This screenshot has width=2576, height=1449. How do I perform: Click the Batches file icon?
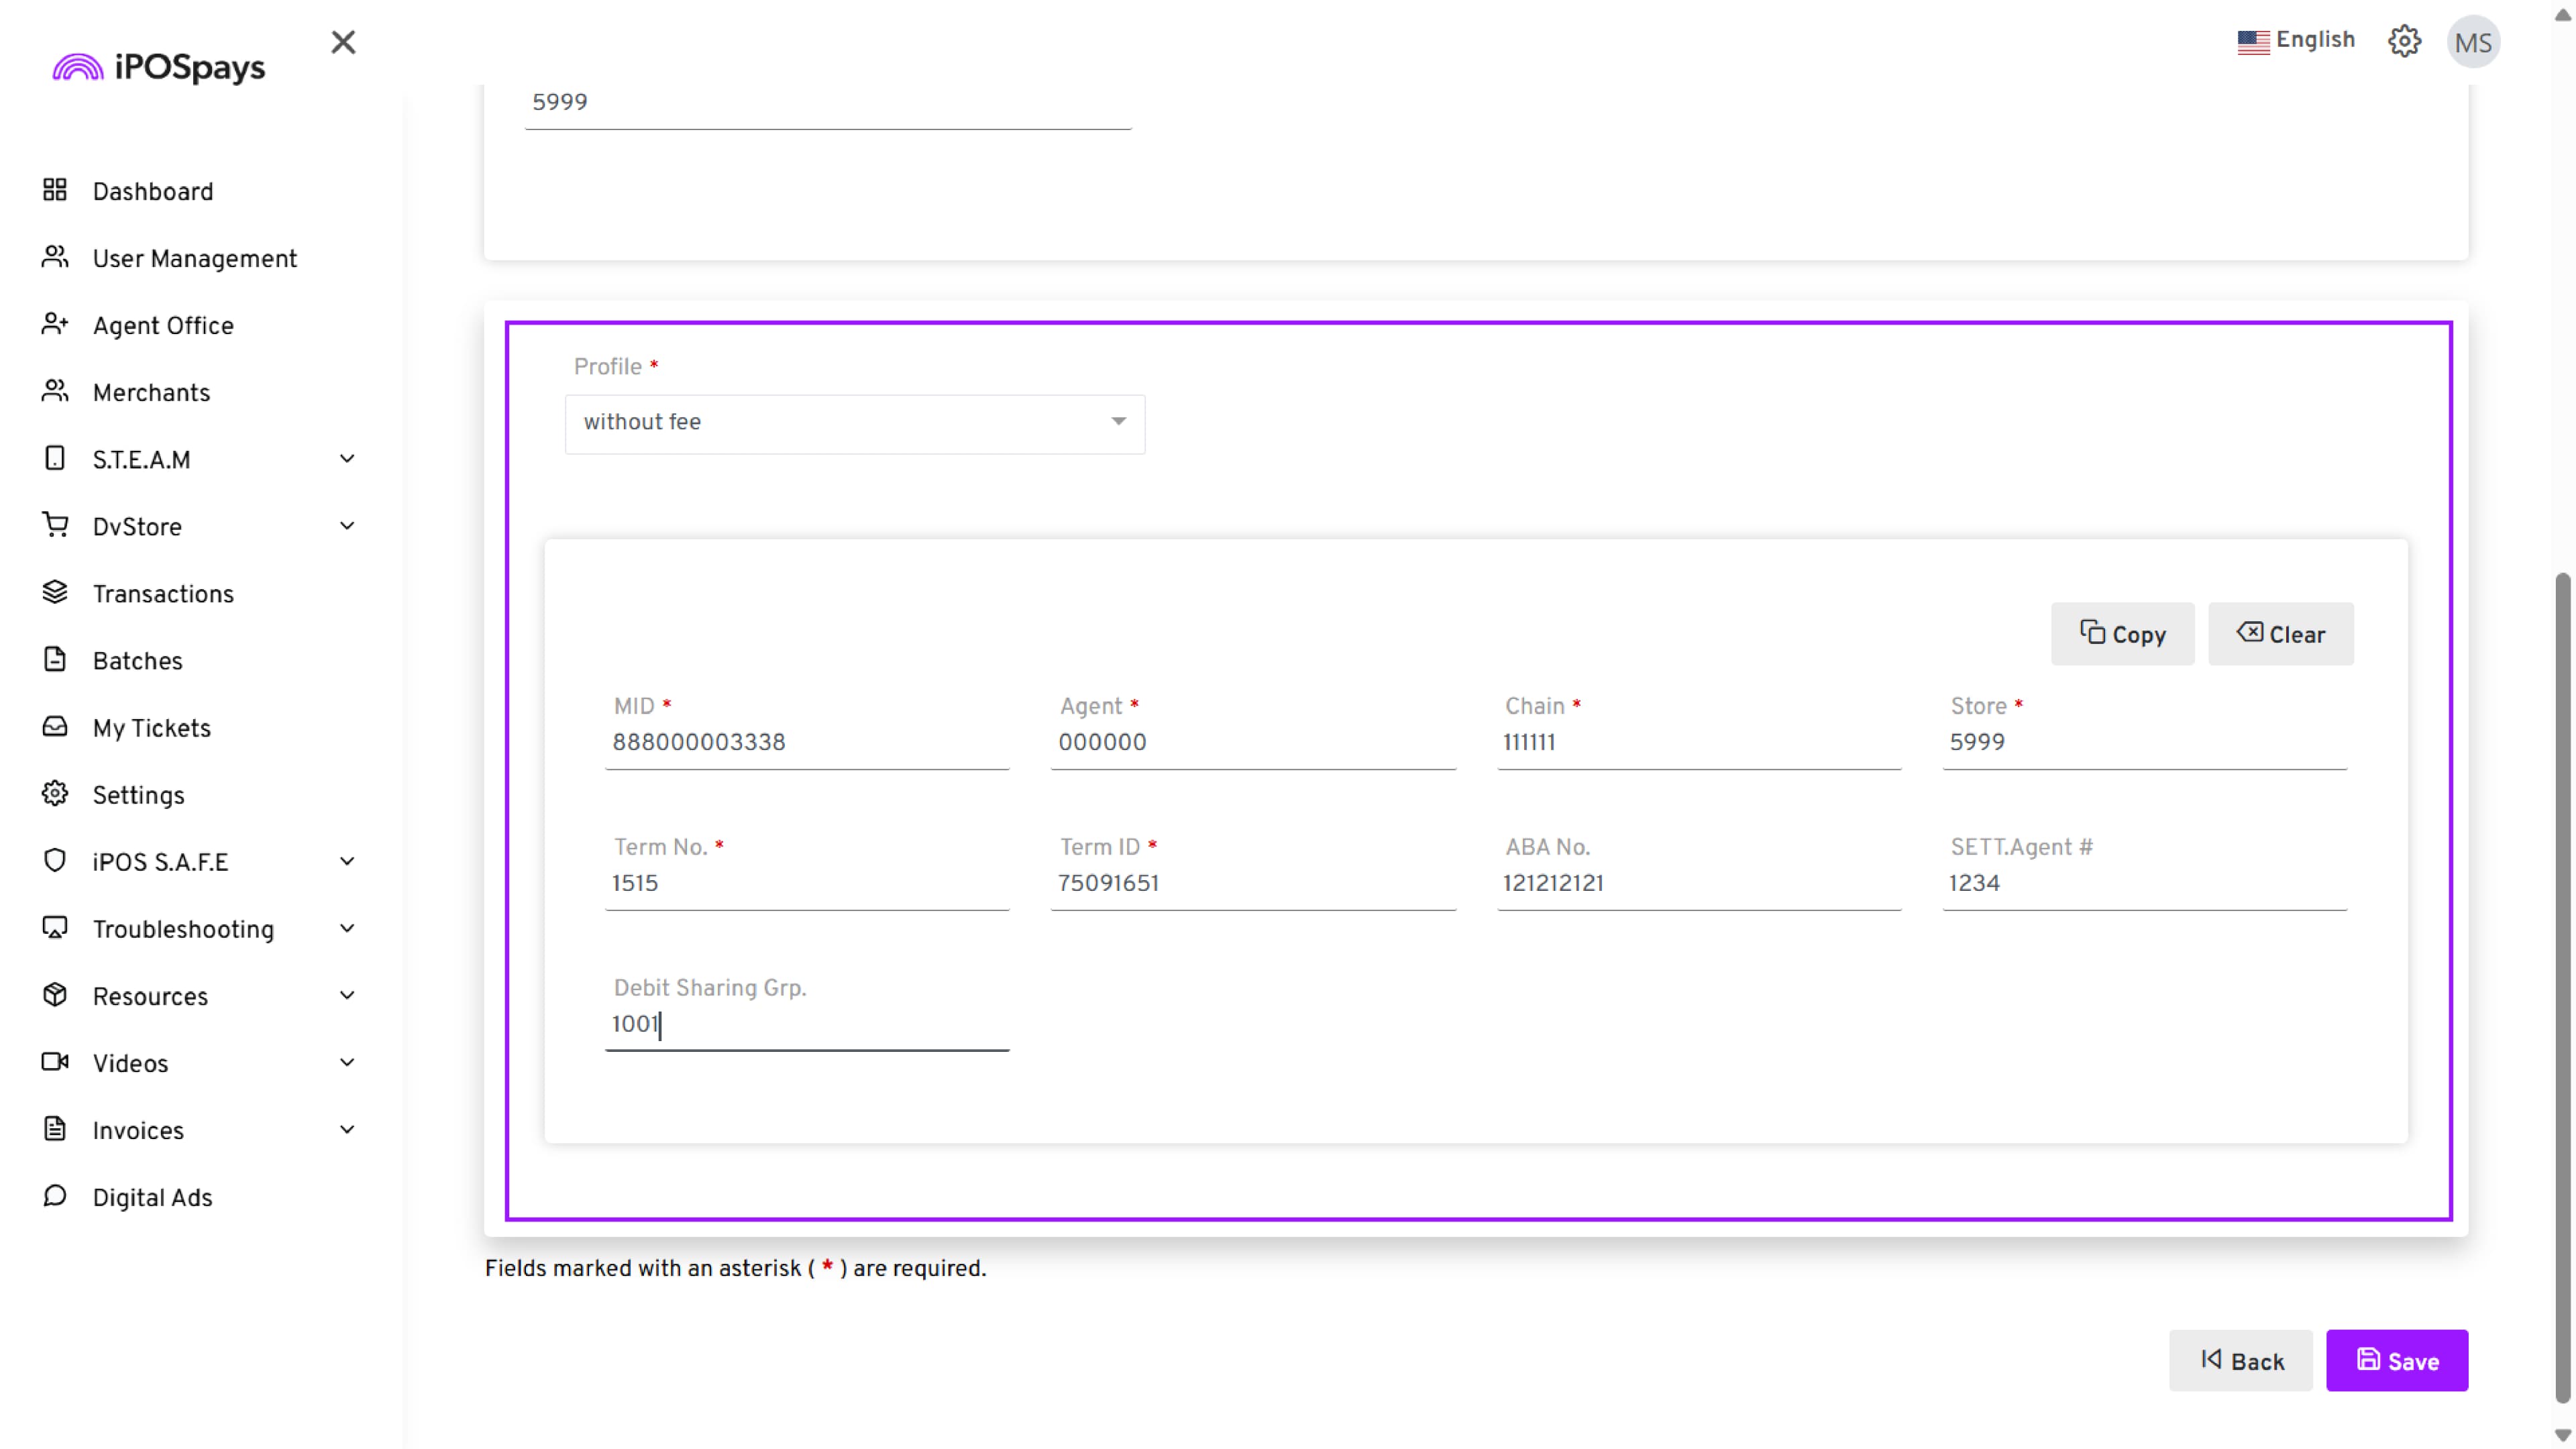pyautogui.click(x=55, y=660)
